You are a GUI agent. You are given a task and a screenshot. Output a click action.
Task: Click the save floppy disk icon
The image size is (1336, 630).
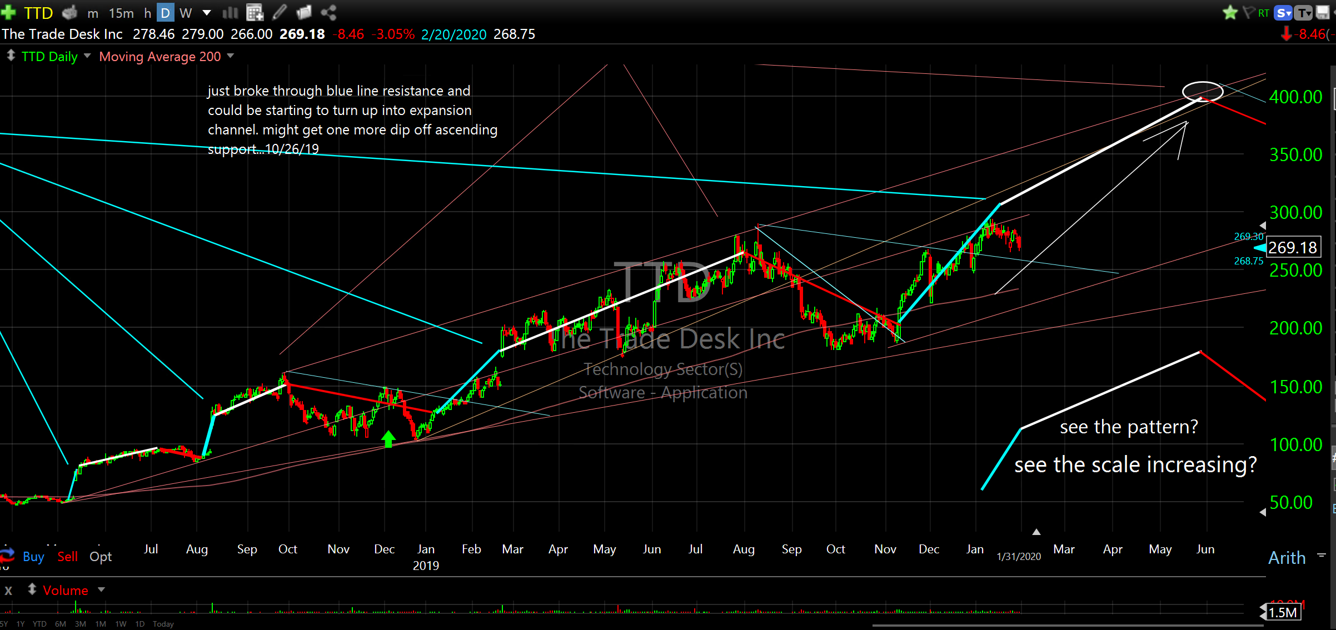point(1323,12)
